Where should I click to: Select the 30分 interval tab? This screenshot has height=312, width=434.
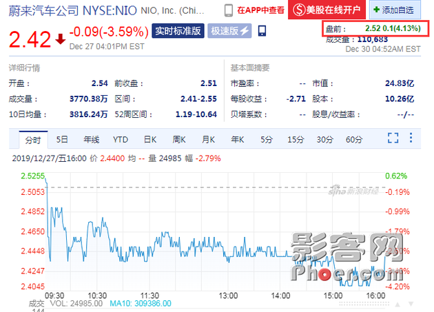coord(325,139)
